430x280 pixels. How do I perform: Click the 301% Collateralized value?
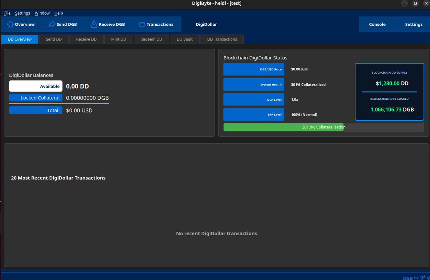[x=308, y=84]
